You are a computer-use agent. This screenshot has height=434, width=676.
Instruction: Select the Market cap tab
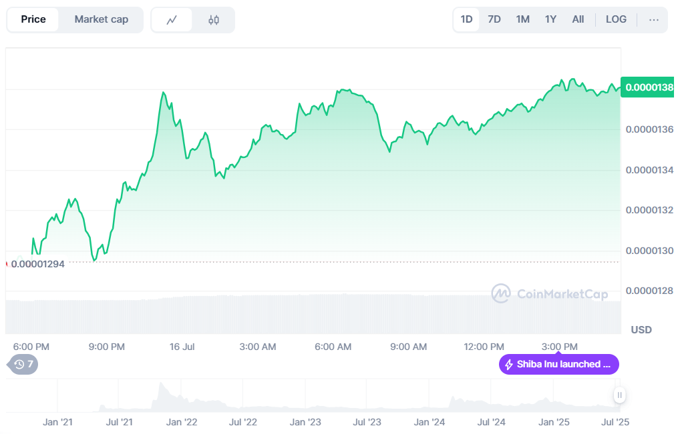tap(101, 19)
